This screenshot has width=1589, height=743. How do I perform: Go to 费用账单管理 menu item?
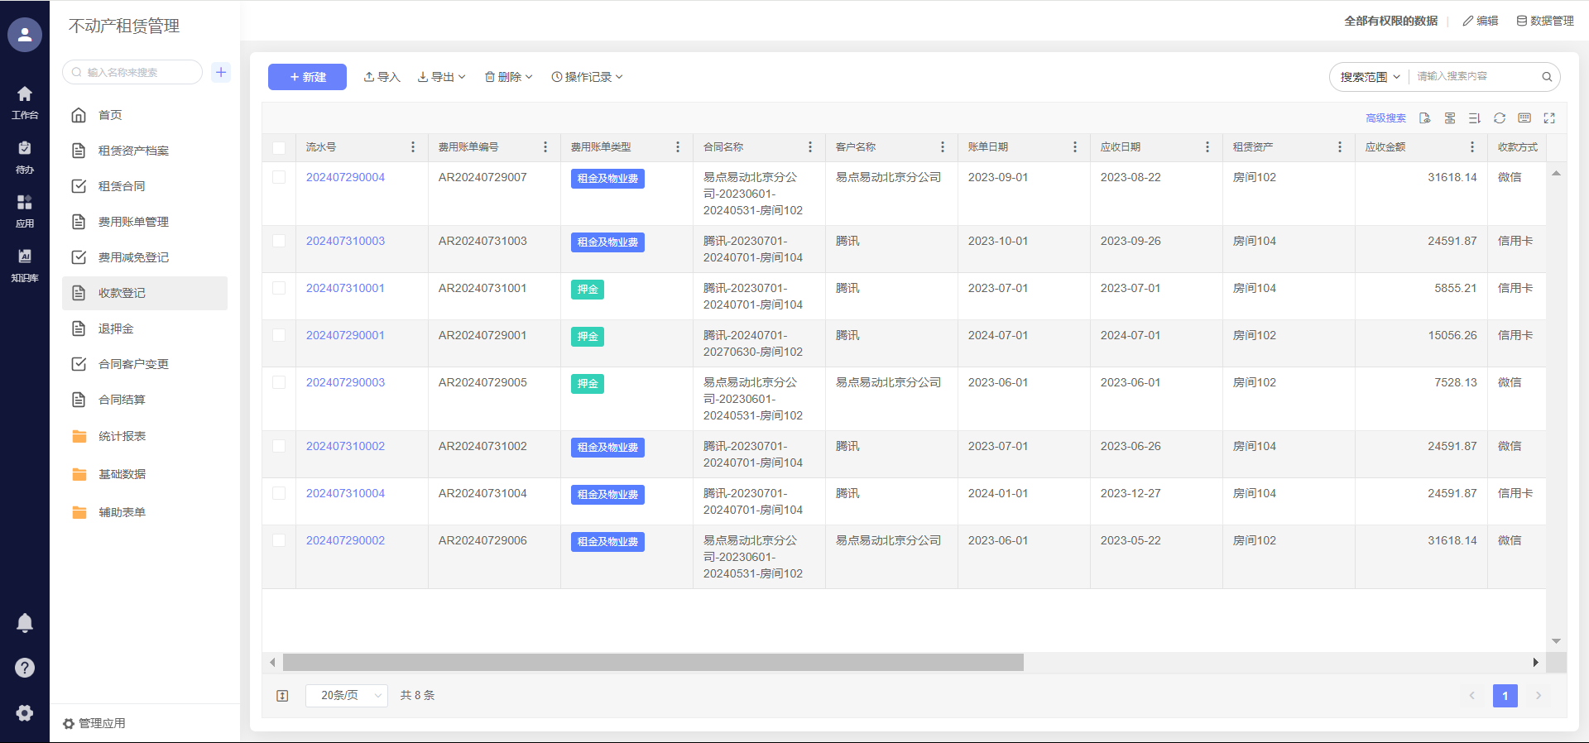click(133, 222)
